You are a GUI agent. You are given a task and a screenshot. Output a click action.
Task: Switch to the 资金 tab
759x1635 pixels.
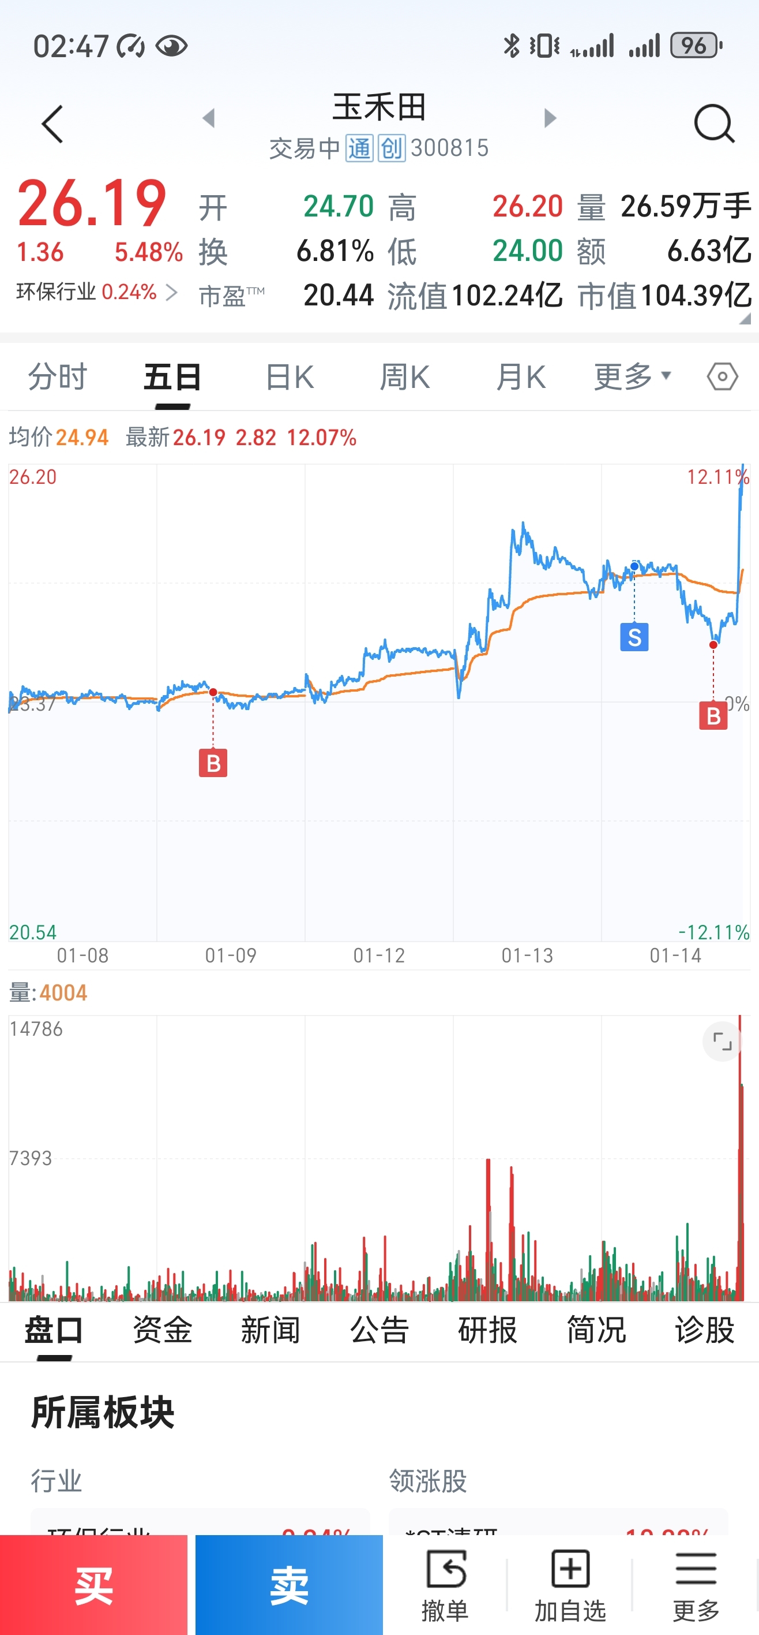pyautogui.click(x=162, y=1330)
